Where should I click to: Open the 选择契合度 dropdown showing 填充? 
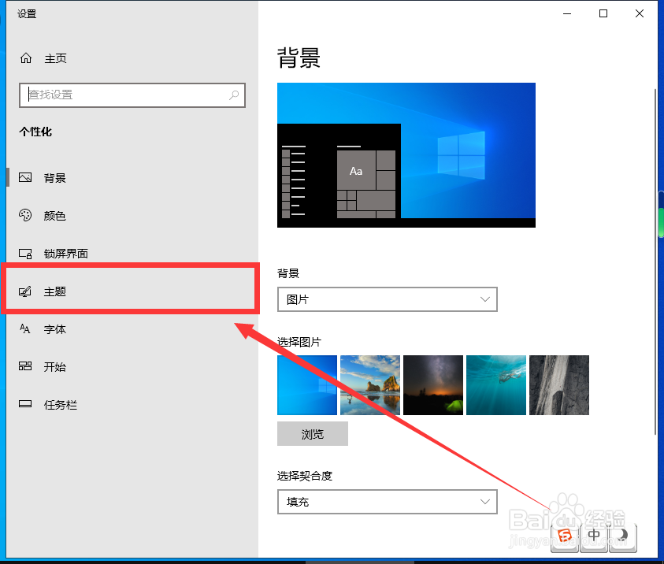(387, 502)
